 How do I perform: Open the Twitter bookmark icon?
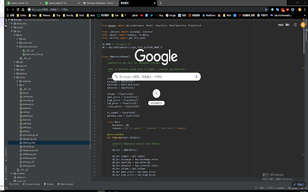[x=152, y=15]
